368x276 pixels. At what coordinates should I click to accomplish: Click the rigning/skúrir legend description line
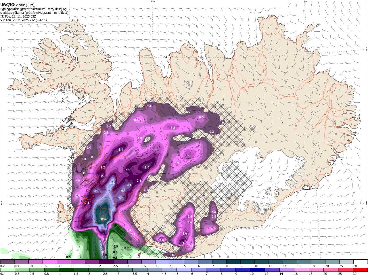click(33, 9)
